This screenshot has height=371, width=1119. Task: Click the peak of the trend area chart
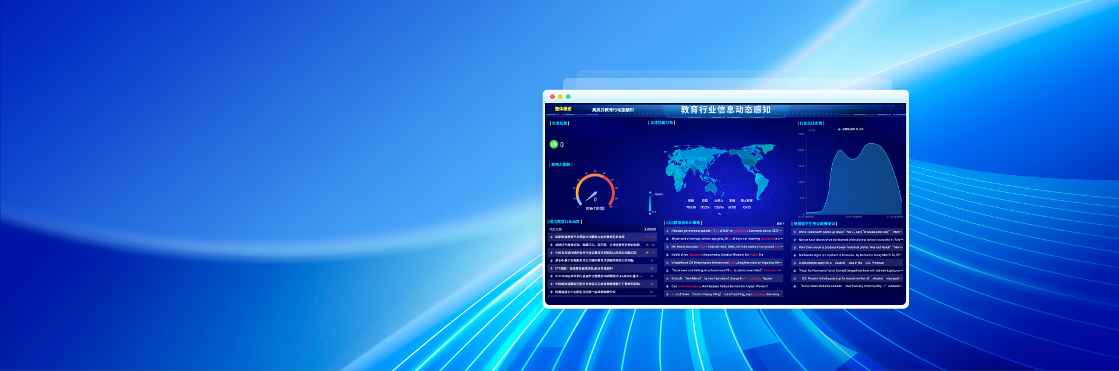[872, 144]
